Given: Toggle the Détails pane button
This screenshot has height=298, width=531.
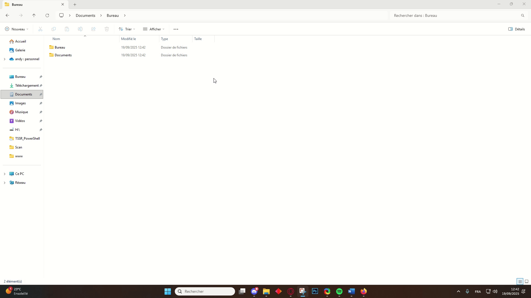Looking at the screenshot, I should (516, 29).
